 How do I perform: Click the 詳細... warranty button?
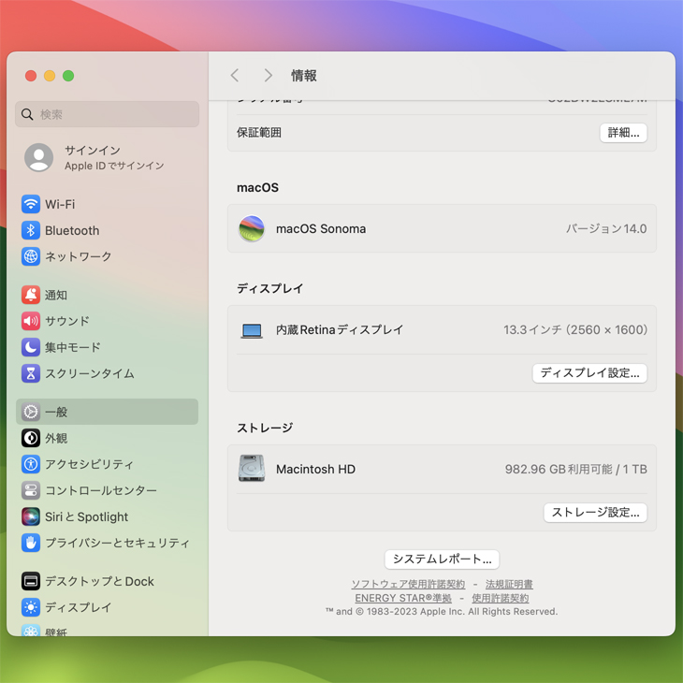[x=623, y=133]
